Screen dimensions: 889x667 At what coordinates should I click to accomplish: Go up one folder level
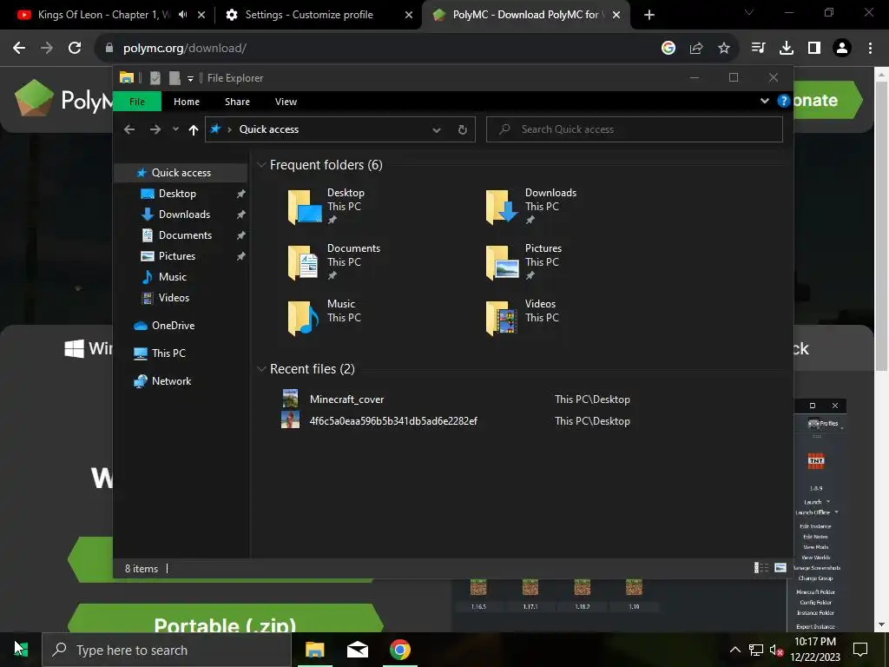[x=194, y=130]
